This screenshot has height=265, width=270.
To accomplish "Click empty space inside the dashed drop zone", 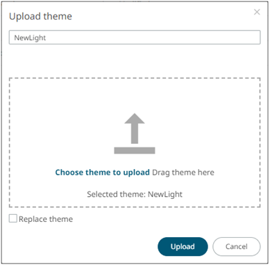I will tap(69, 116).
